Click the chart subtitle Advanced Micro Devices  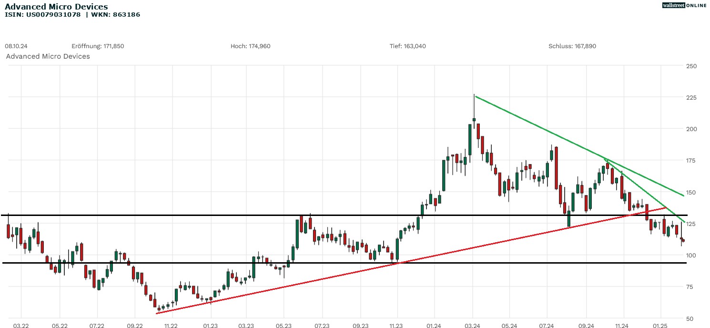pos(48,56)
